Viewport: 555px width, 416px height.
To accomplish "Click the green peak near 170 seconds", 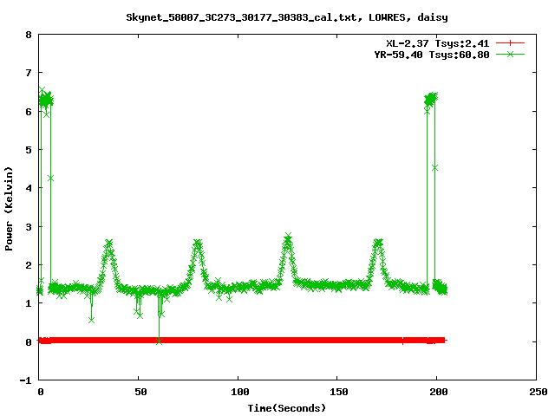I will pyautogui.click(x=378, y=243).
